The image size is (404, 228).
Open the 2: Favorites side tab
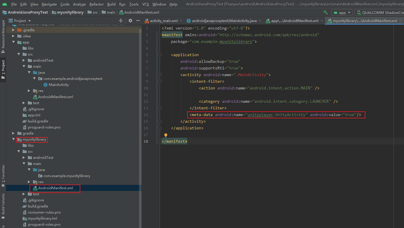[3, 176]
